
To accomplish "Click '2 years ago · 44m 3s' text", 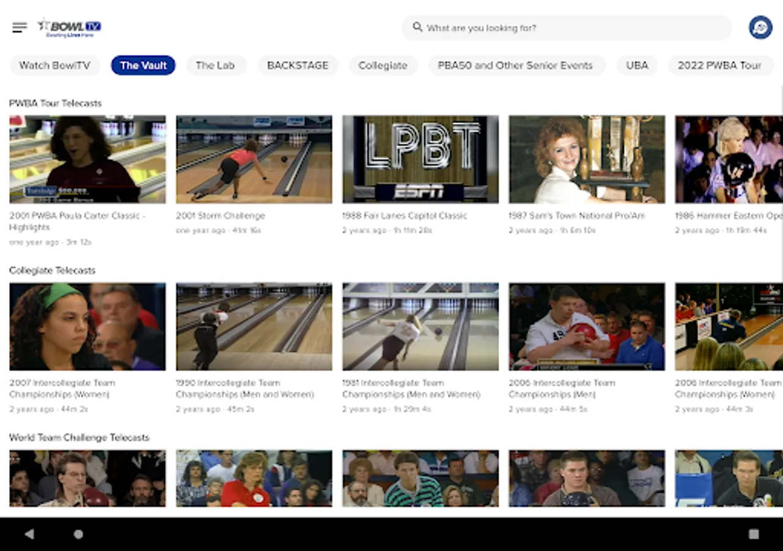I will (x=714, y=409).
